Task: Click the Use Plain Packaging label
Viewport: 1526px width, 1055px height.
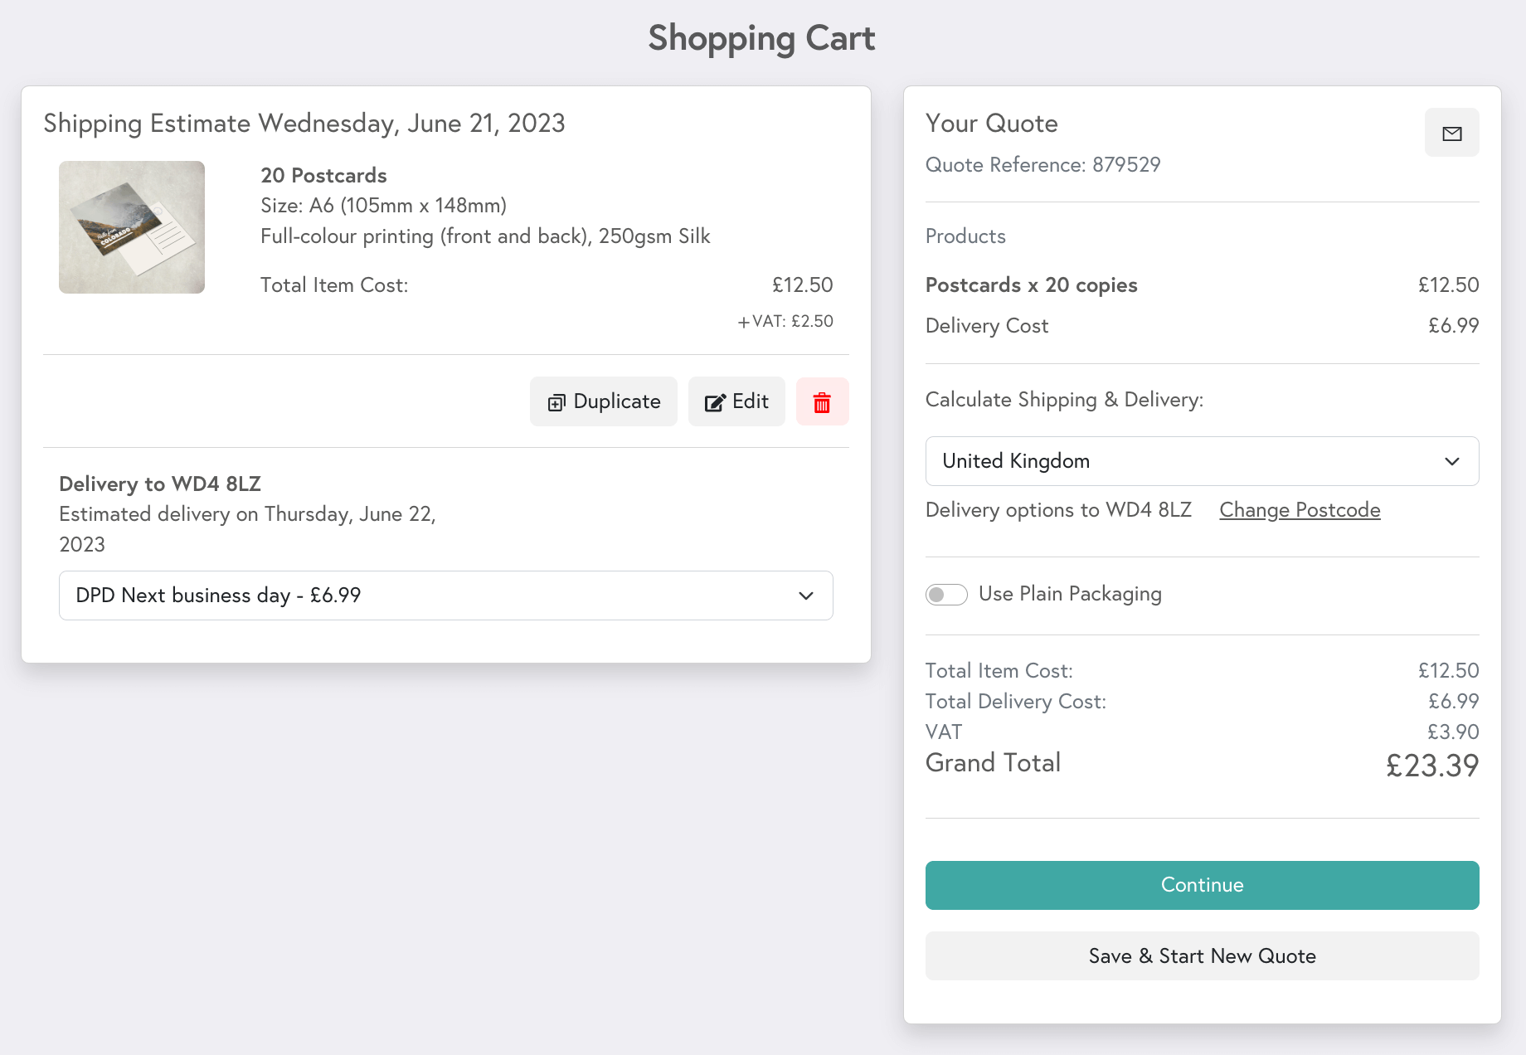Action: (1071, 594)
